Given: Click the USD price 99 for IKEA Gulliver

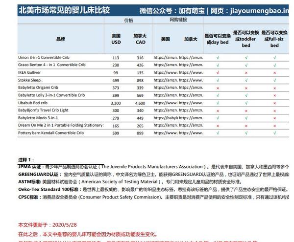Looking at the screenshot, I should [x=116, y=73].
